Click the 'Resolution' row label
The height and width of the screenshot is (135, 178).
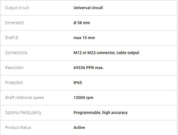[14, 68]
